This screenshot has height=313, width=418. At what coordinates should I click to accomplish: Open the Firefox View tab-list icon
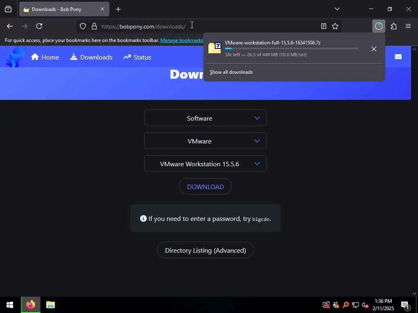[8, 9]
